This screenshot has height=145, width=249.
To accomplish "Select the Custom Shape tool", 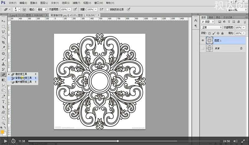I will click(3, 112).
